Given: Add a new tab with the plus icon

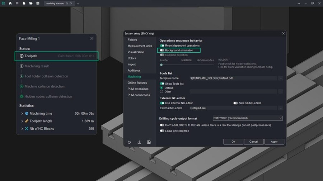Looking at the screenshot, I should point(78,3).
